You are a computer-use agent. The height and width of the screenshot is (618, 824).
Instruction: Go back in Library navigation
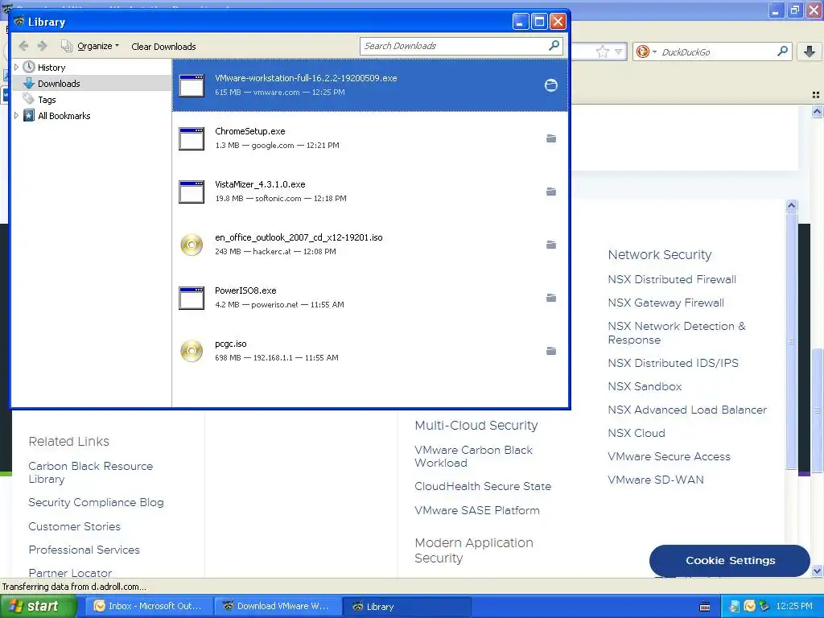click(x=23, y=46)
